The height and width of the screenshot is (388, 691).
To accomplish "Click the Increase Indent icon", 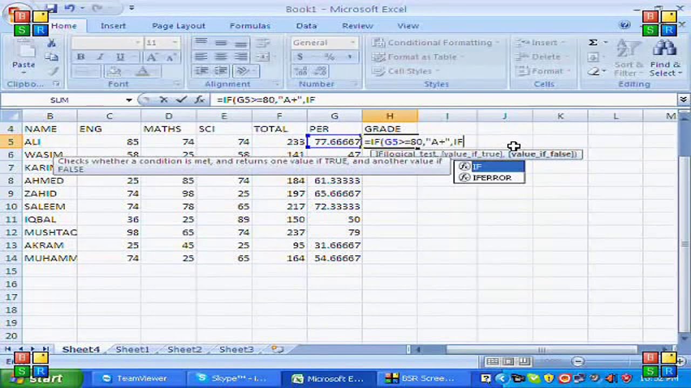I will click(221, 71).
